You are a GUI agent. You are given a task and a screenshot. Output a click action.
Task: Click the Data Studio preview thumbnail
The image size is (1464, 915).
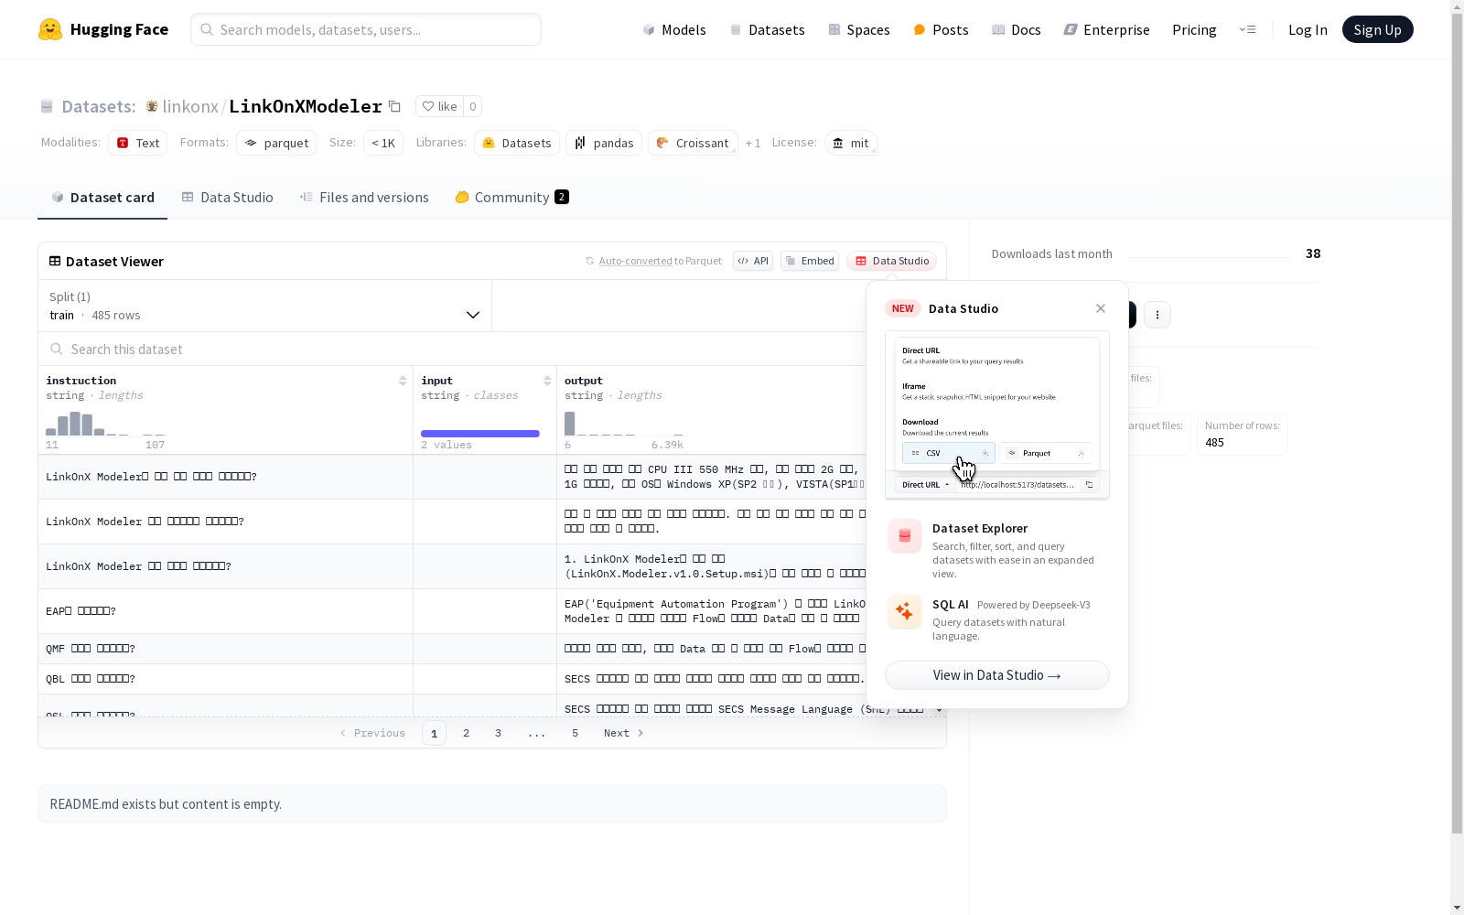997,415
